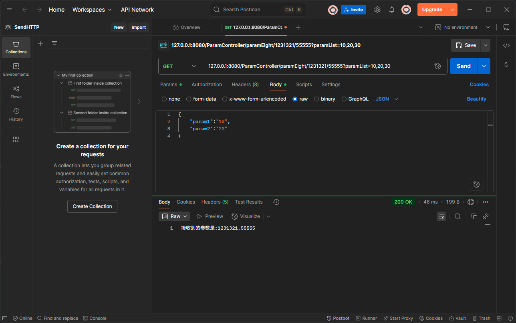Screen dimensions: 516x323
Task: Open the Environments sidebar panel
Action: 16,70
